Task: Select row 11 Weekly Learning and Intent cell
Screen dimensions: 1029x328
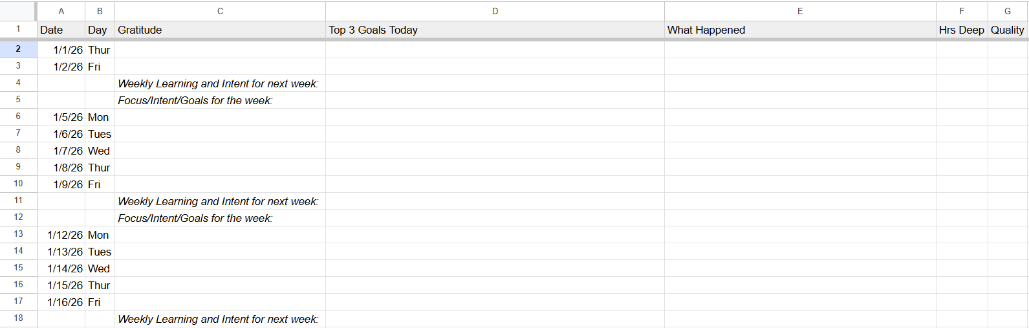Action: click(x=220, y=201)
